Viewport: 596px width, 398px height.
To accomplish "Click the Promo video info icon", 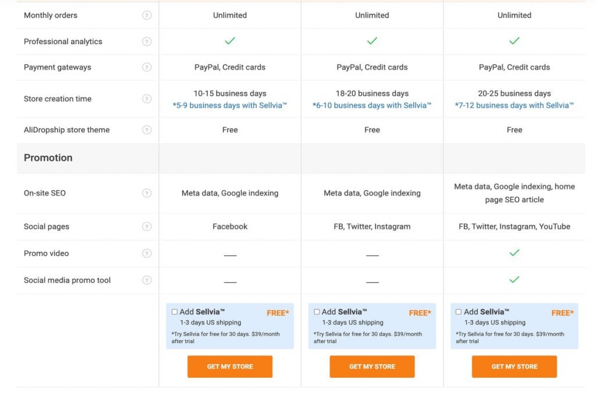I will click(148, 253).
